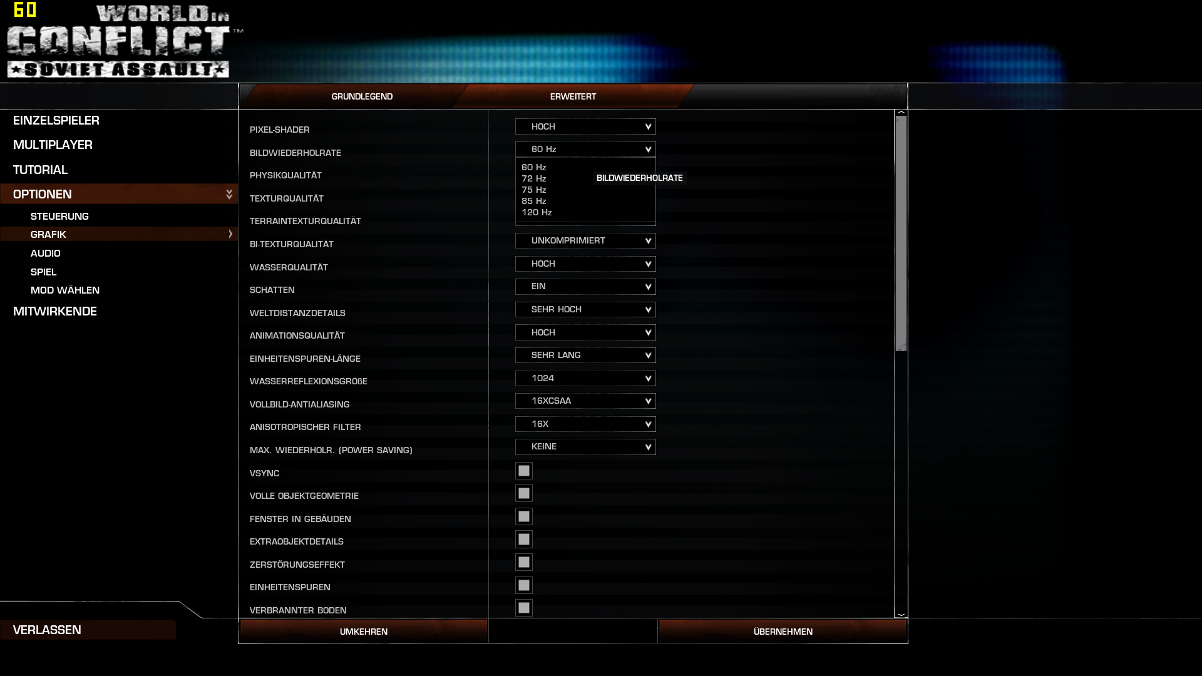Open the Anisotropischer Filter dropdown
Viewport: 1202px width, 676px height.
(585, 424)
